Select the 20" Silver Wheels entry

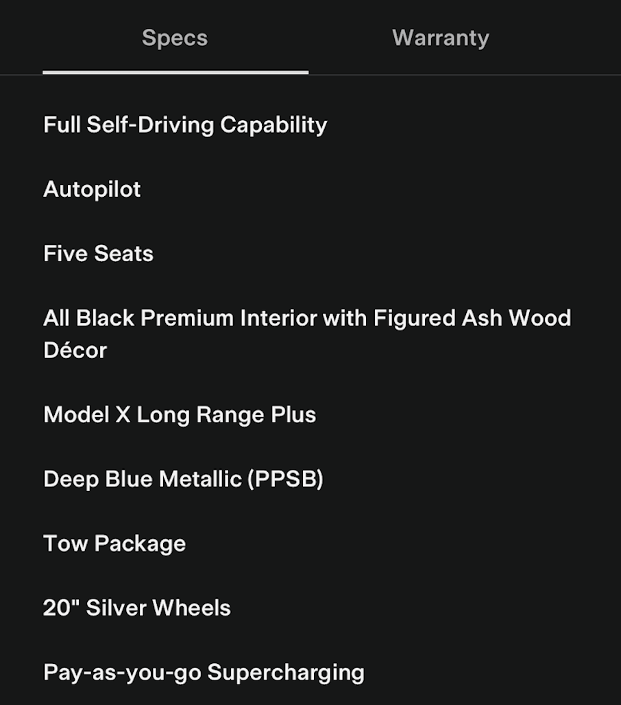pyautogui.click(x=137, y=608)
